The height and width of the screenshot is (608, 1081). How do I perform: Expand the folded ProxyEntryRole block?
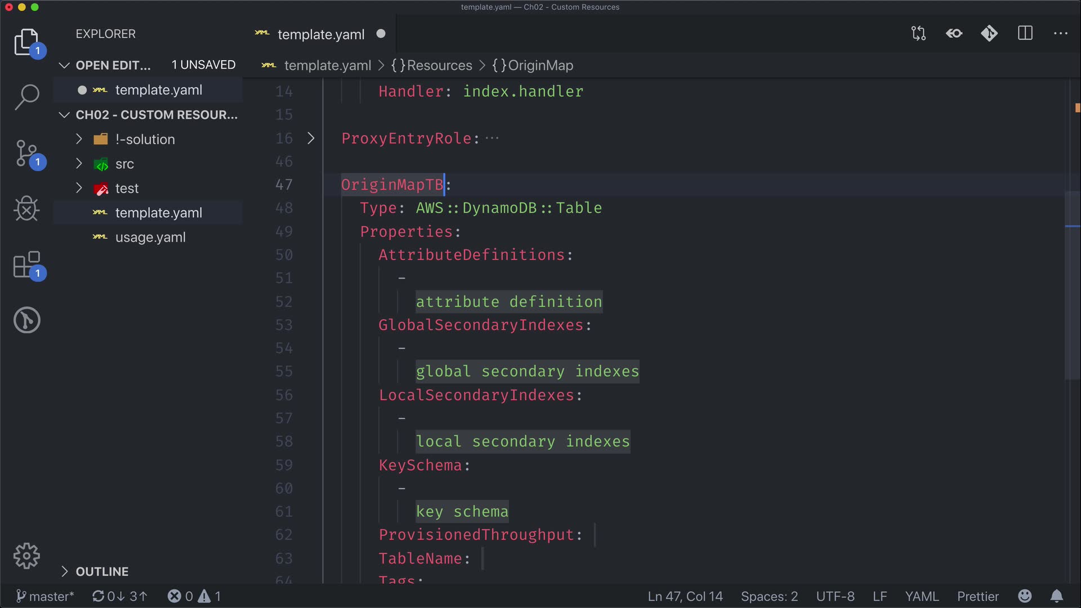tap(311, 138)
